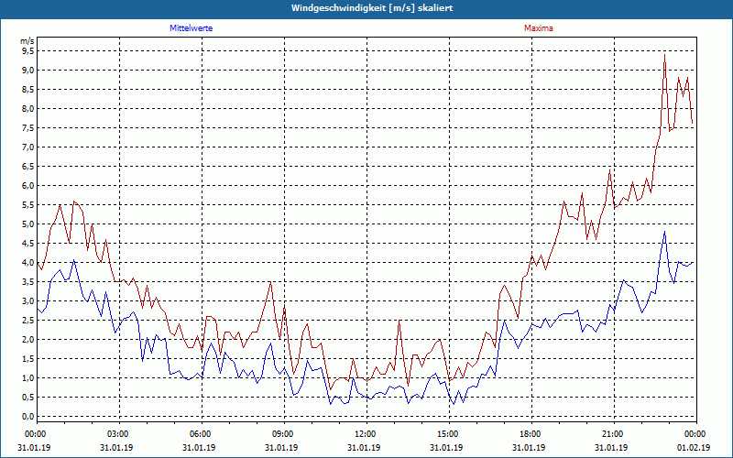733x458 pixels.
Task: Select the 8,0 y-axis label
Action: [x=27, y=108]
